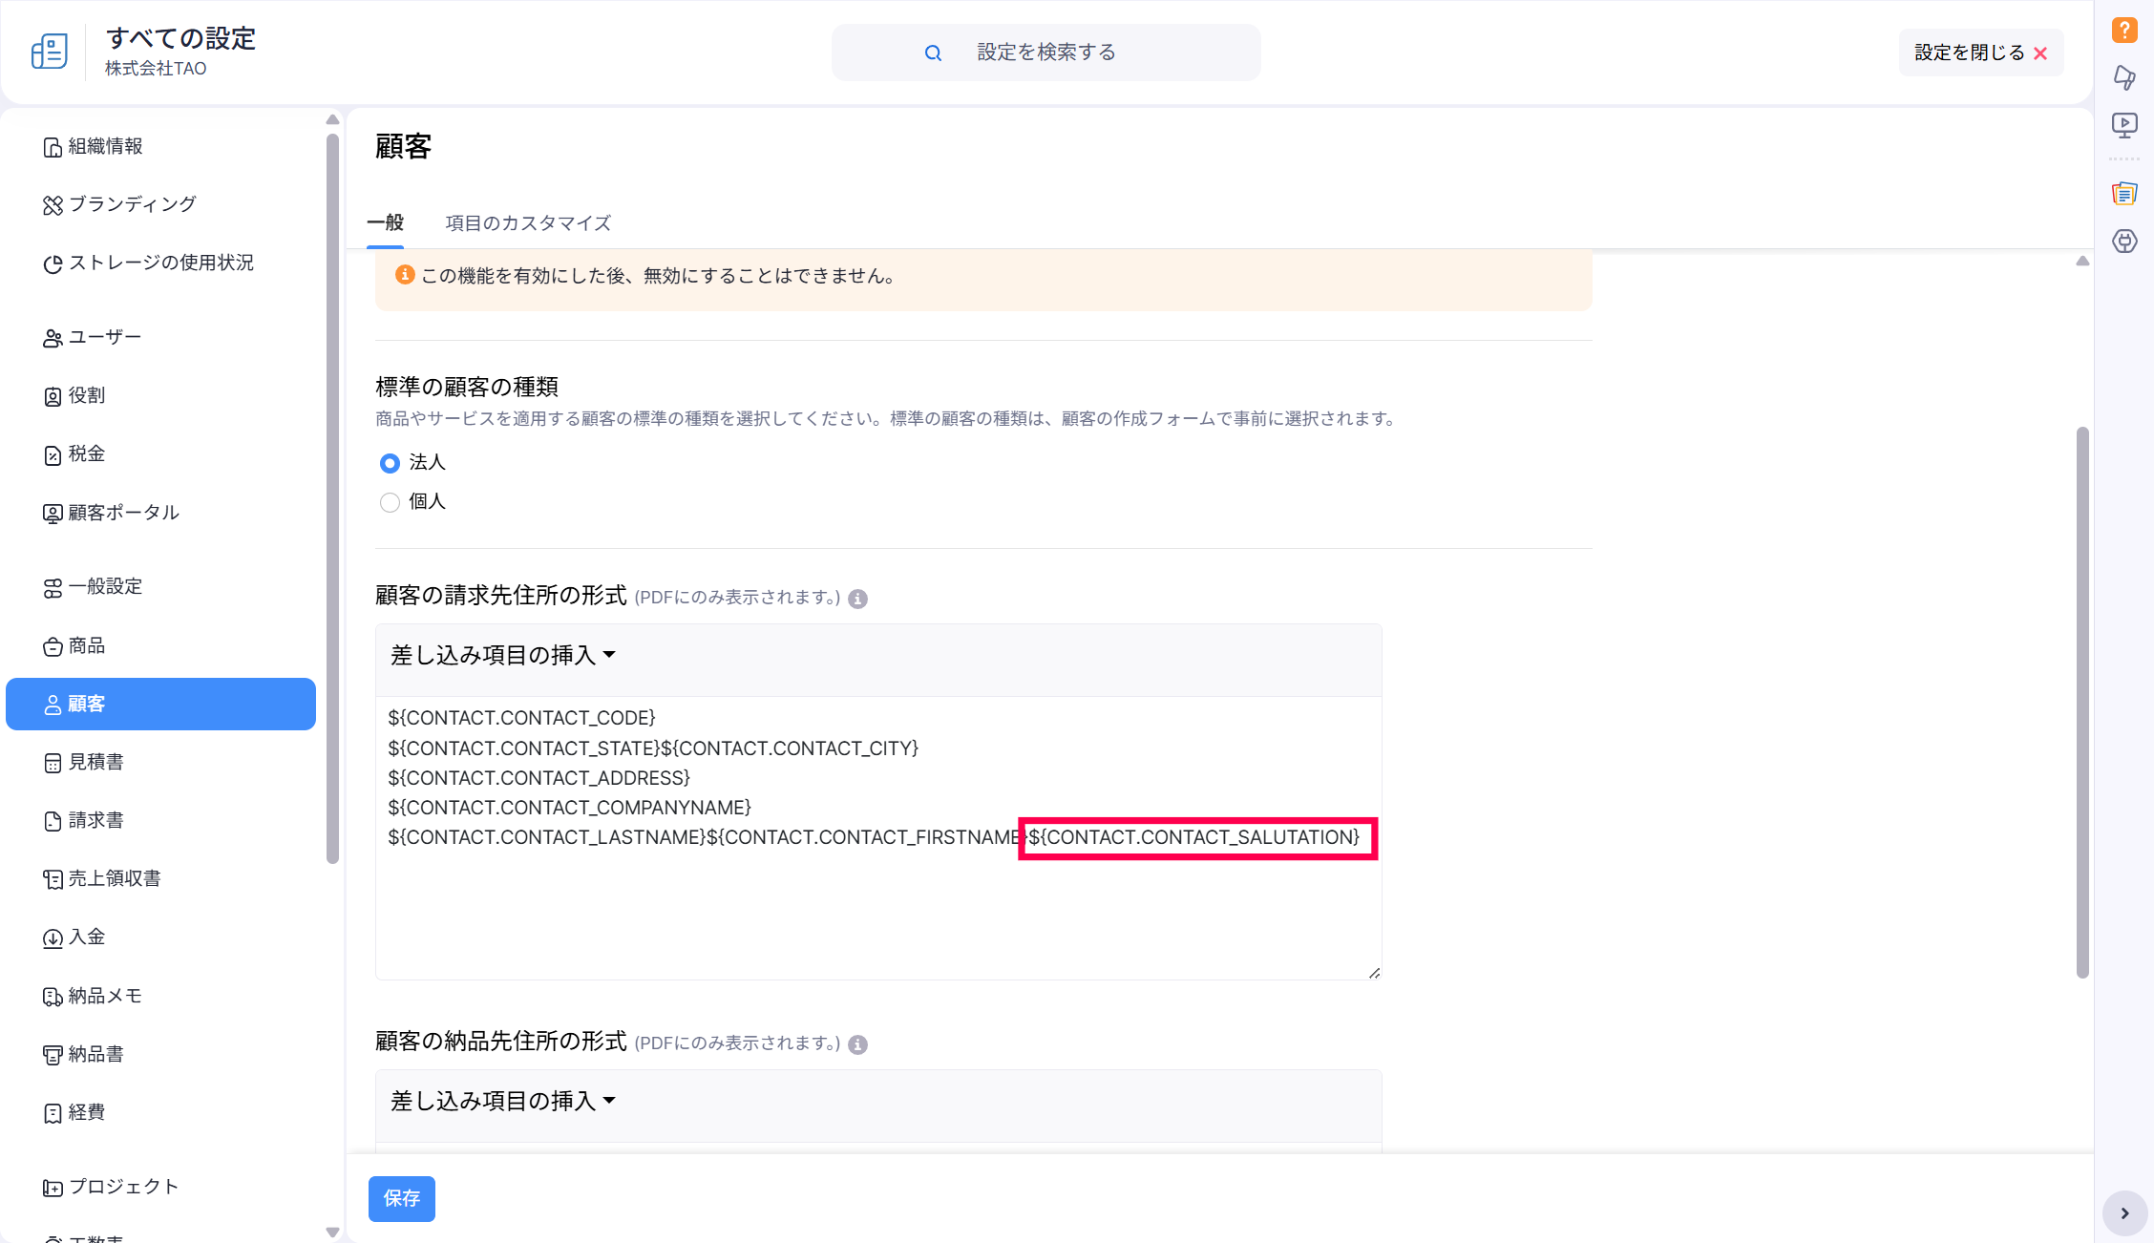
Task: Click the info icon beside 請求先住所の形式
Action: click(857, 599)
